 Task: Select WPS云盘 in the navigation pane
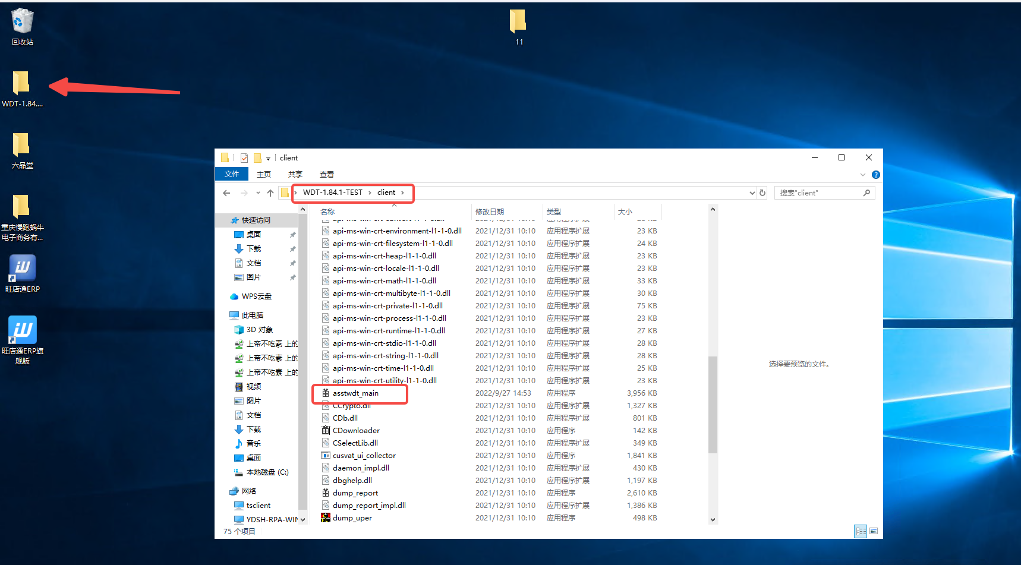coord(256,296)
